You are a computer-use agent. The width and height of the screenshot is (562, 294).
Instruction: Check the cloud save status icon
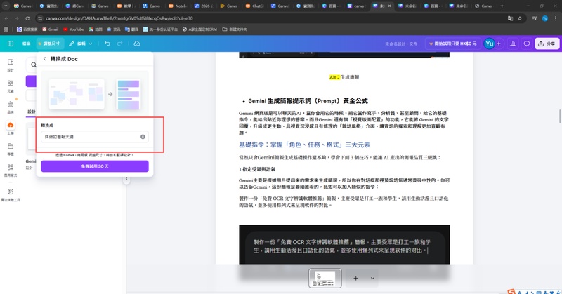point(136,44)
